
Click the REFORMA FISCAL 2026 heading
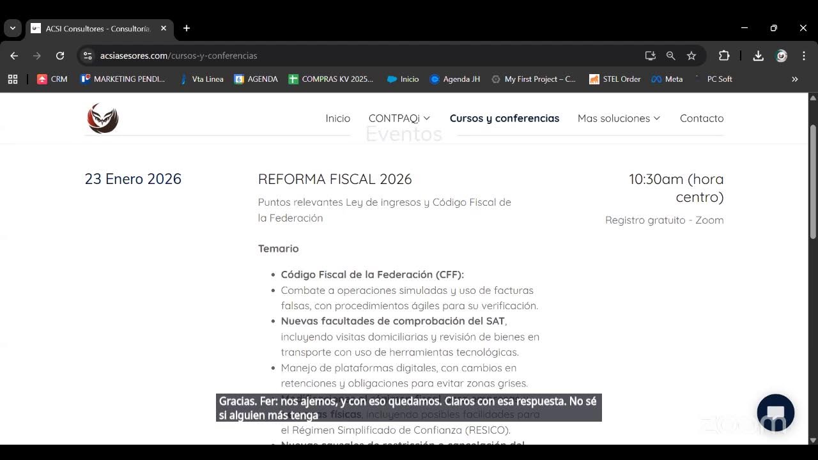[x=335, y=179]
